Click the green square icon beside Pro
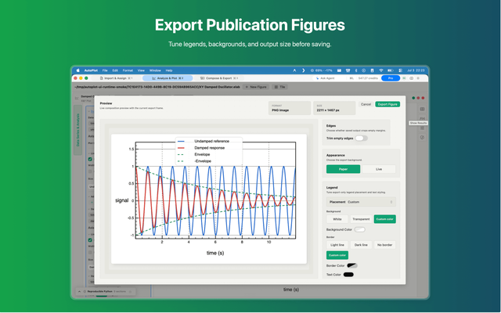The height and width of the screenshot is (313, 501). coord(404,78)
